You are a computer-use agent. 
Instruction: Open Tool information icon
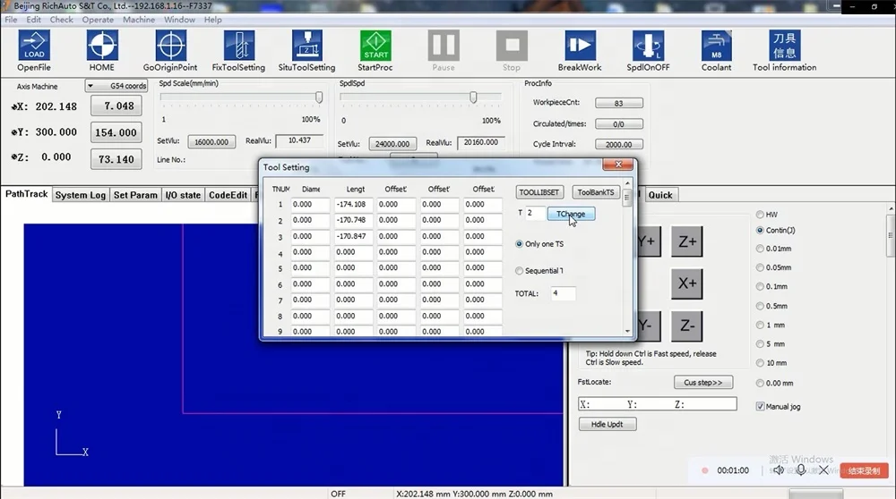785,45
